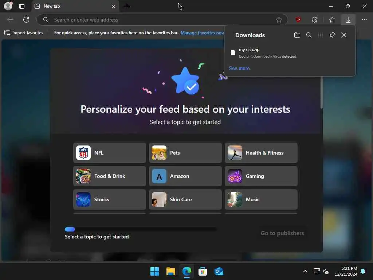The height and width of the screenshot is (280, 373).
Task: Close the Downloads panel
Action: tap(344, 35)
